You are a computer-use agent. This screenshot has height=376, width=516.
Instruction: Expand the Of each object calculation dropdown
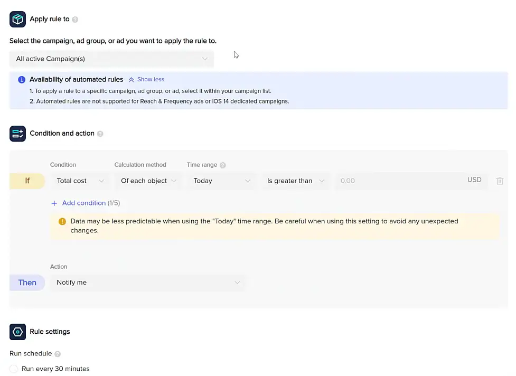(148, 181)
